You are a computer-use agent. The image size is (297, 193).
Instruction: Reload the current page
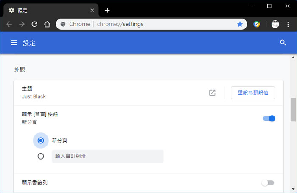point(34,24)
